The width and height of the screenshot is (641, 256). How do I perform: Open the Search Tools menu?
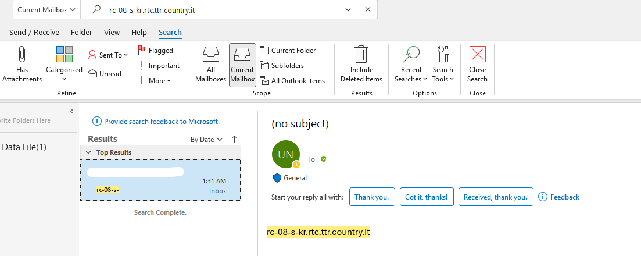point(443,65)
